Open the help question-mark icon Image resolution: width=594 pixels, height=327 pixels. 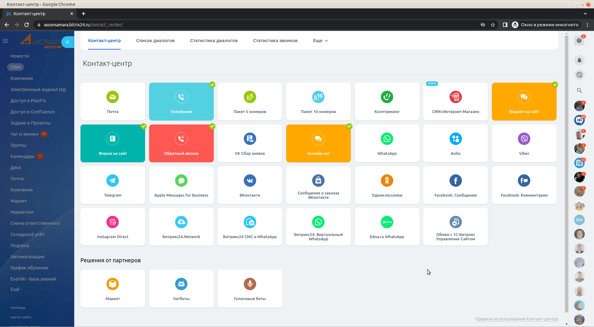coord(579,41)
